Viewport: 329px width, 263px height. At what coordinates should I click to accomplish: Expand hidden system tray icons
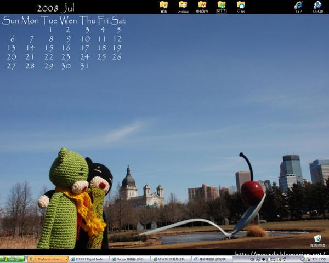[x=303, y=259]
